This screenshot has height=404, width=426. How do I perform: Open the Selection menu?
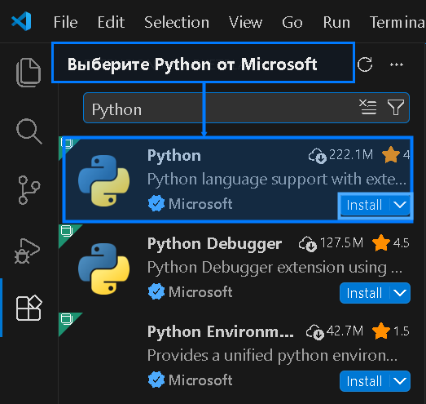[x=177, y=22]
